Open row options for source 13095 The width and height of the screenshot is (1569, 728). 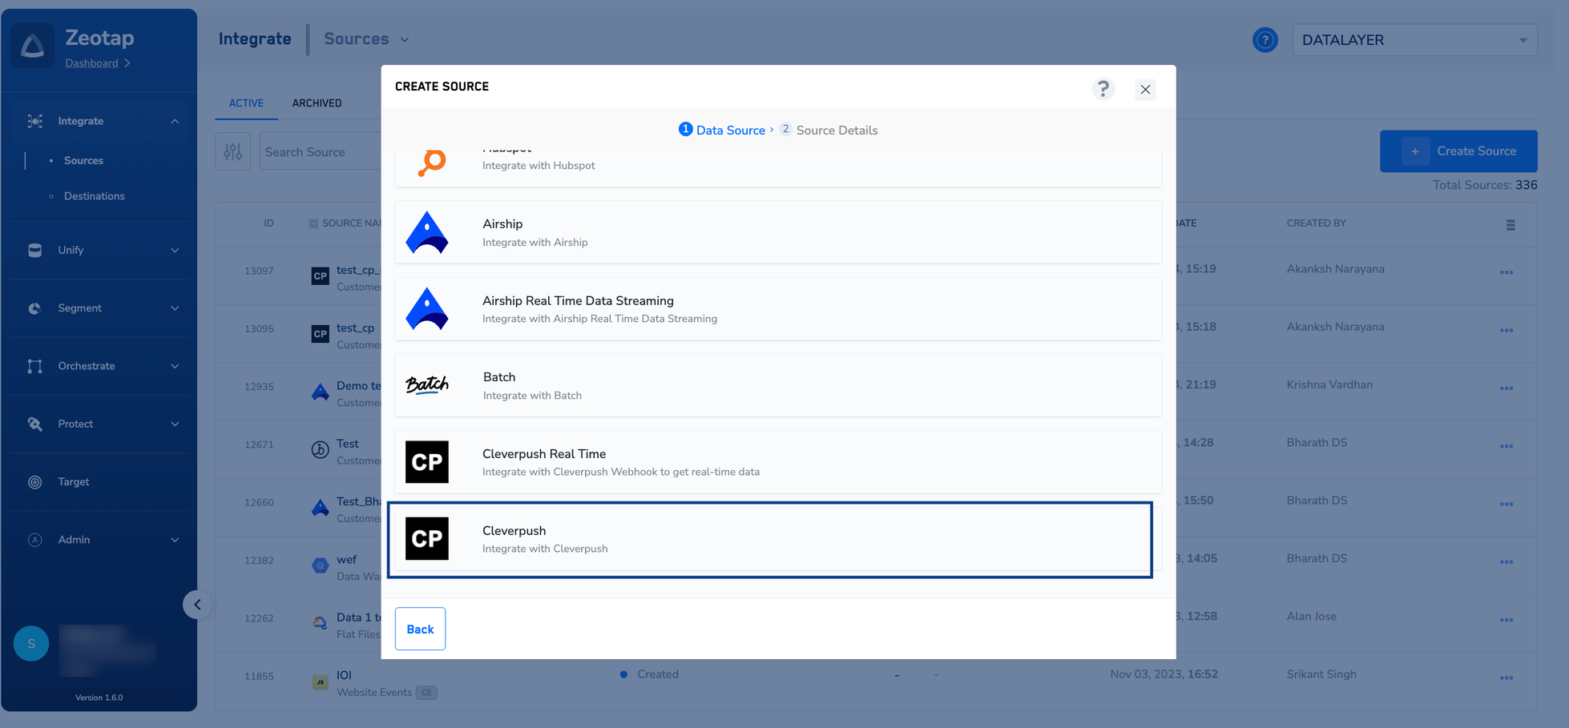(1506, 330)
